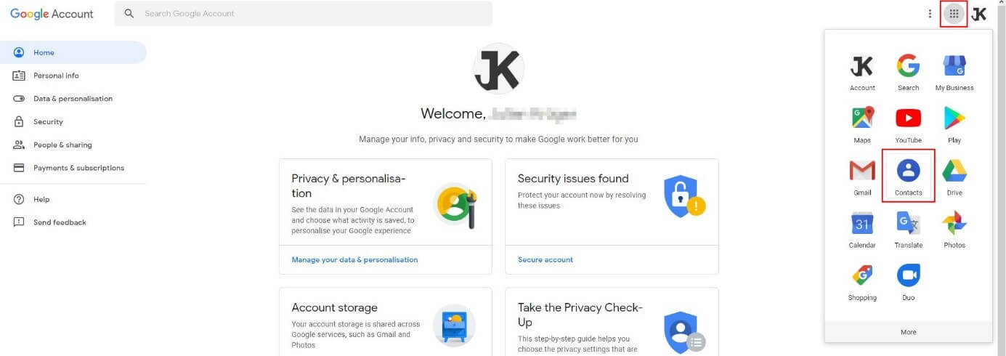Select Data & personalisation menu item

[x=73, y=99]
